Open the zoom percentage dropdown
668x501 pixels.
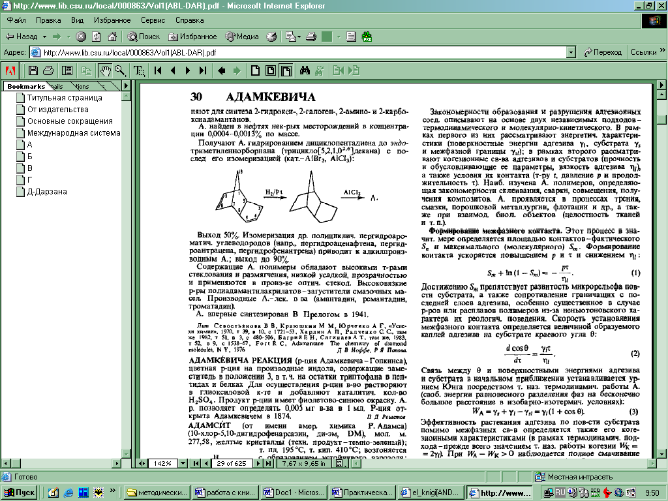coord(183,463)
